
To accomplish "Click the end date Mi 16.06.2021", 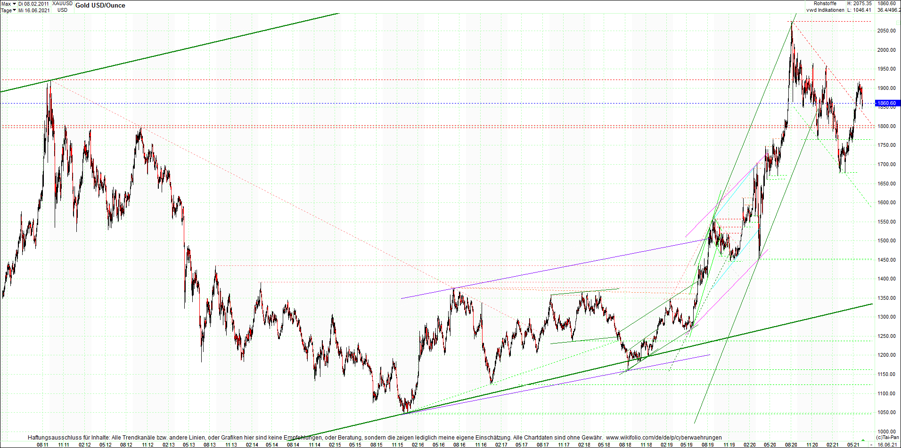I will [x=34, y=10].
